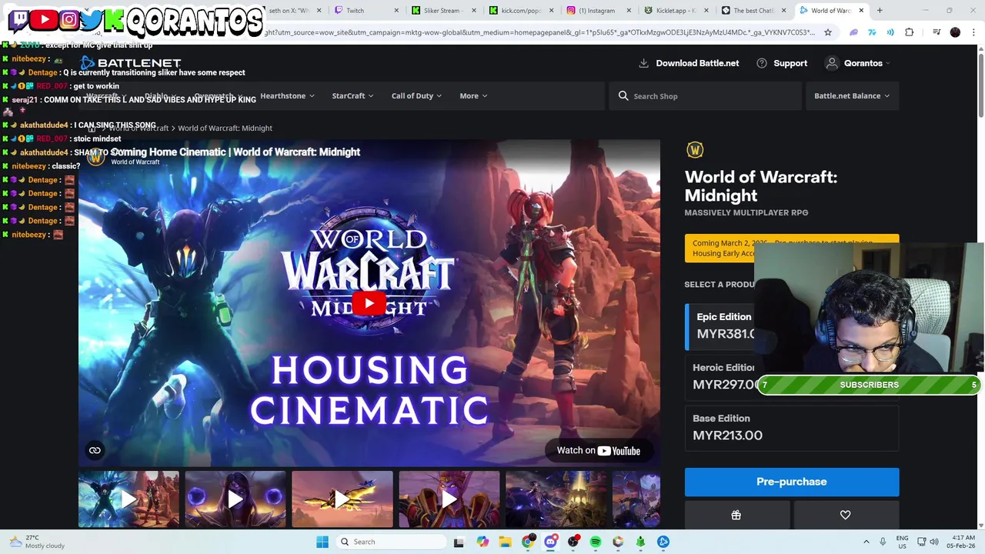Viewport: 985px width, 554px height.
Task: Click the copy link icon on video
Action: [x=95, y=450]
